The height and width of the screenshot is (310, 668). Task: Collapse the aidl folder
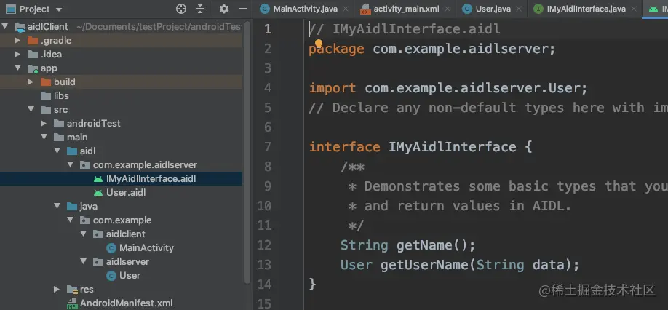coord(57,151)
